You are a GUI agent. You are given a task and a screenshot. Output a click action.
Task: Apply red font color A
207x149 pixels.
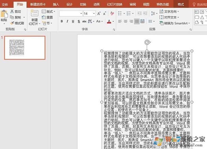[109, 21]
